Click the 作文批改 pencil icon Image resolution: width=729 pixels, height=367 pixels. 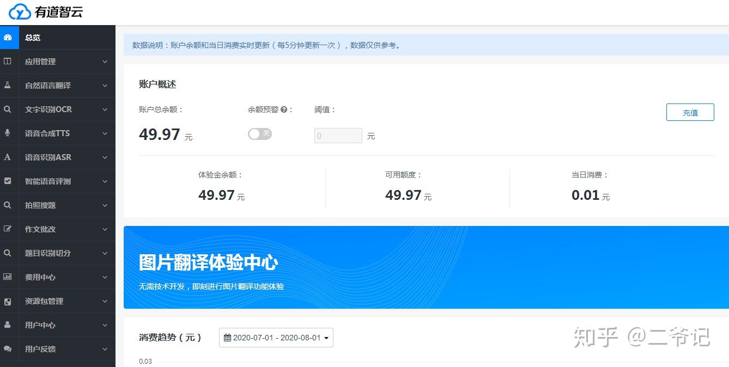point(8,229)
